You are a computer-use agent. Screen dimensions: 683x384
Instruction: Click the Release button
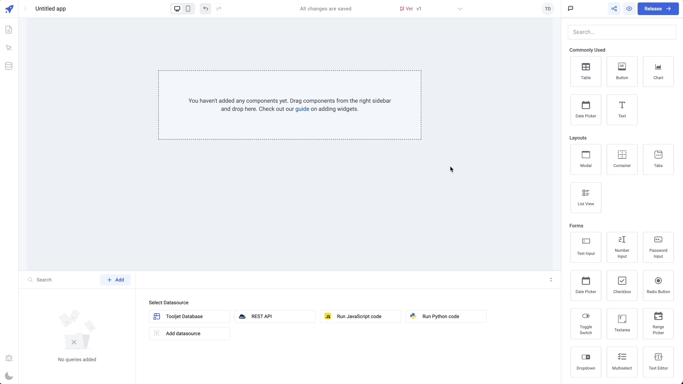(x=658, y=9)
